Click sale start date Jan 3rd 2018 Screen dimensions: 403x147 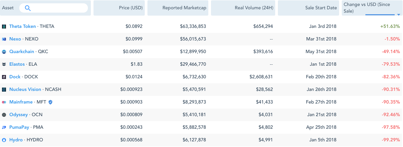tap(323, 26)
